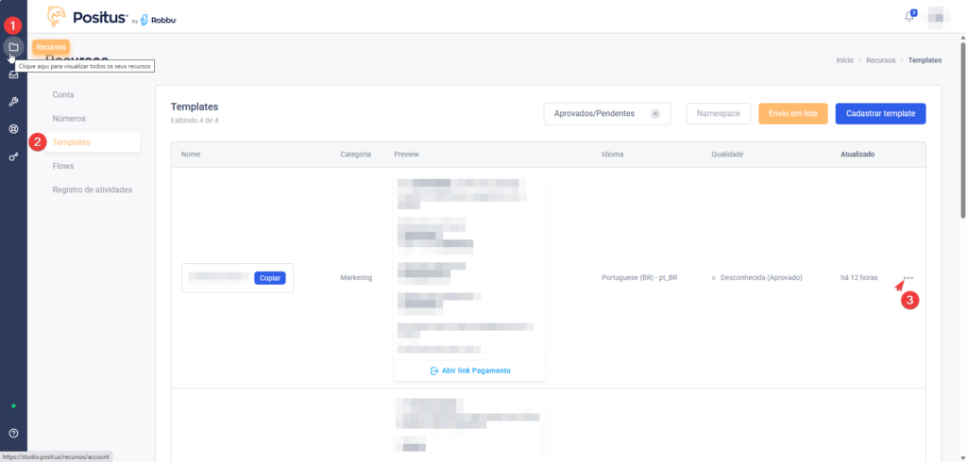Open the three-dot menu for the template row
This screenshot has width=967, height=462.
coord(908,278)
